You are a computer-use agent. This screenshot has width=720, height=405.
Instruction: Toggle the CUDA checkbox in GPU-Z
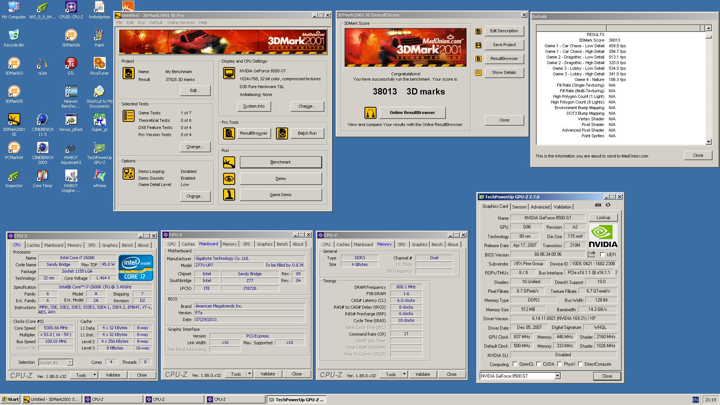point(538,364)
